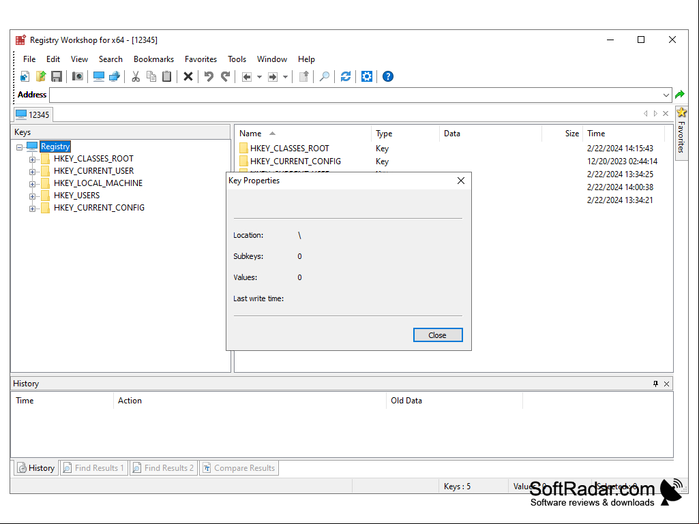Expand the HKEY_CURRENT_CONFIG tree node
This screenshot has width=699, height=524.
32,209
